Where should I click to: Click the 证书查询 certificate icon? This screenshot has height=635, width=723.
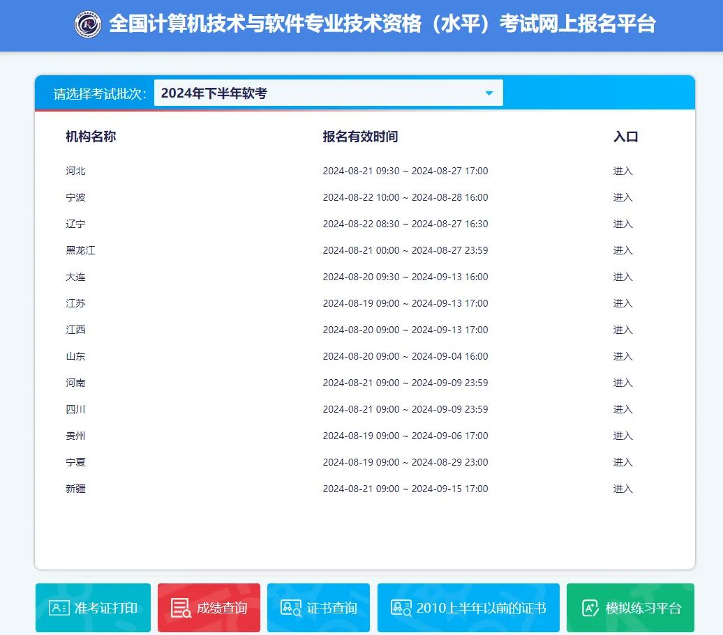(x=291, y=608)
